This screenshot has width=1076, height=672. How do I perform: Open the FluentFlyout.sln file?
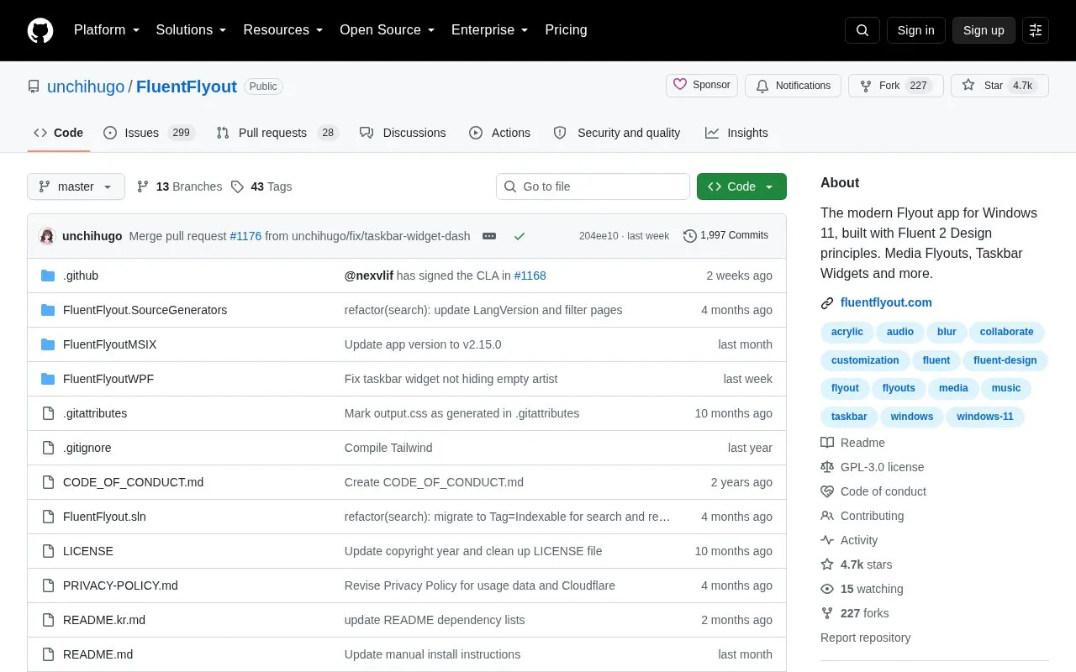coord(105,517)
